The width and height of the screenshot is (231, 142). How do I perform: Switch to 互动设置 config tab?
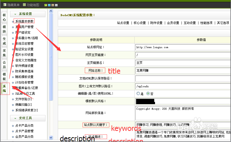tap(190, 23)
